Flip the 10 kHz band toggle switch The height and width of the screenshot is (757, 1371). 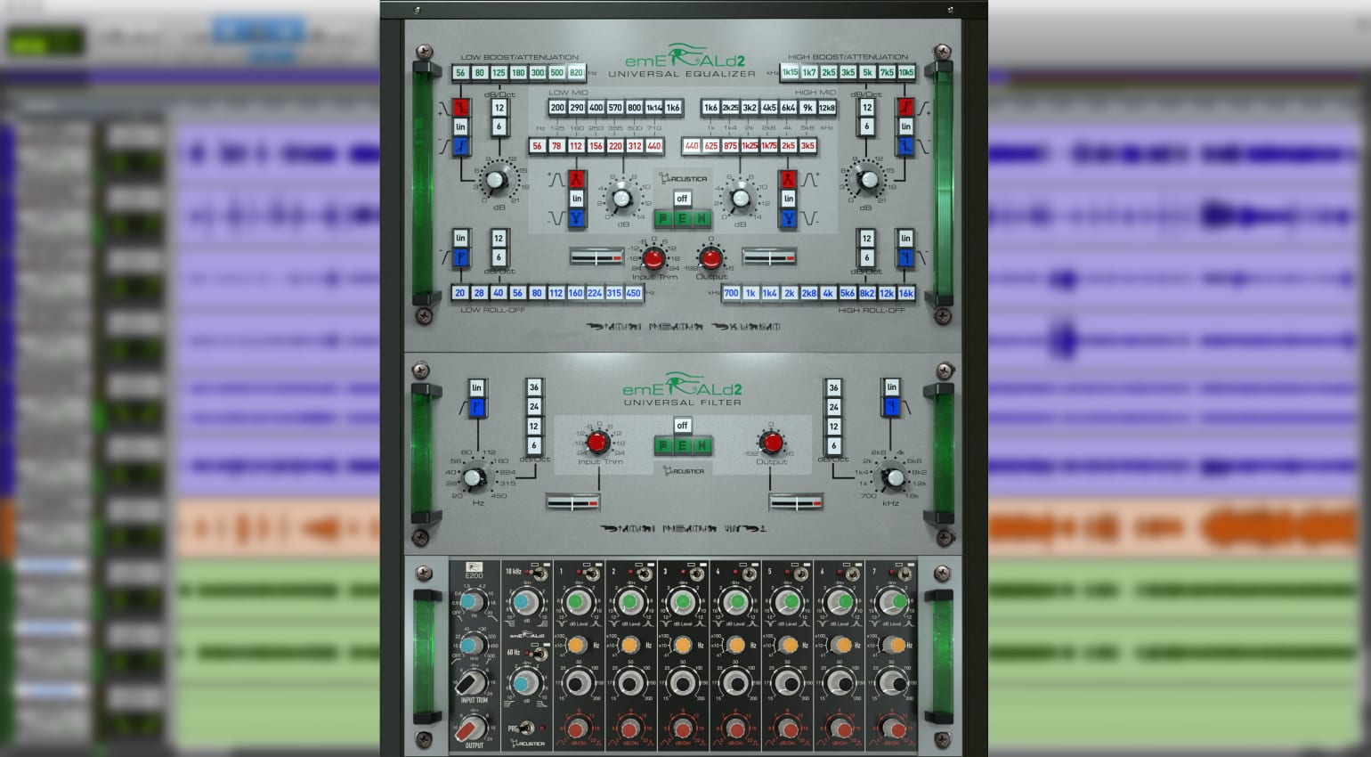(539, 574)
